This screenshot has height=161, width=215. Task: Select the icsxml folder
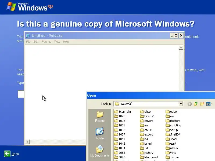click(x=146, y=144)
